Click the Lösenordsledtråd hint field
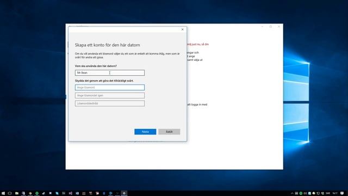The height and width of the screenshot is (196, 348). tap(110, 103)
